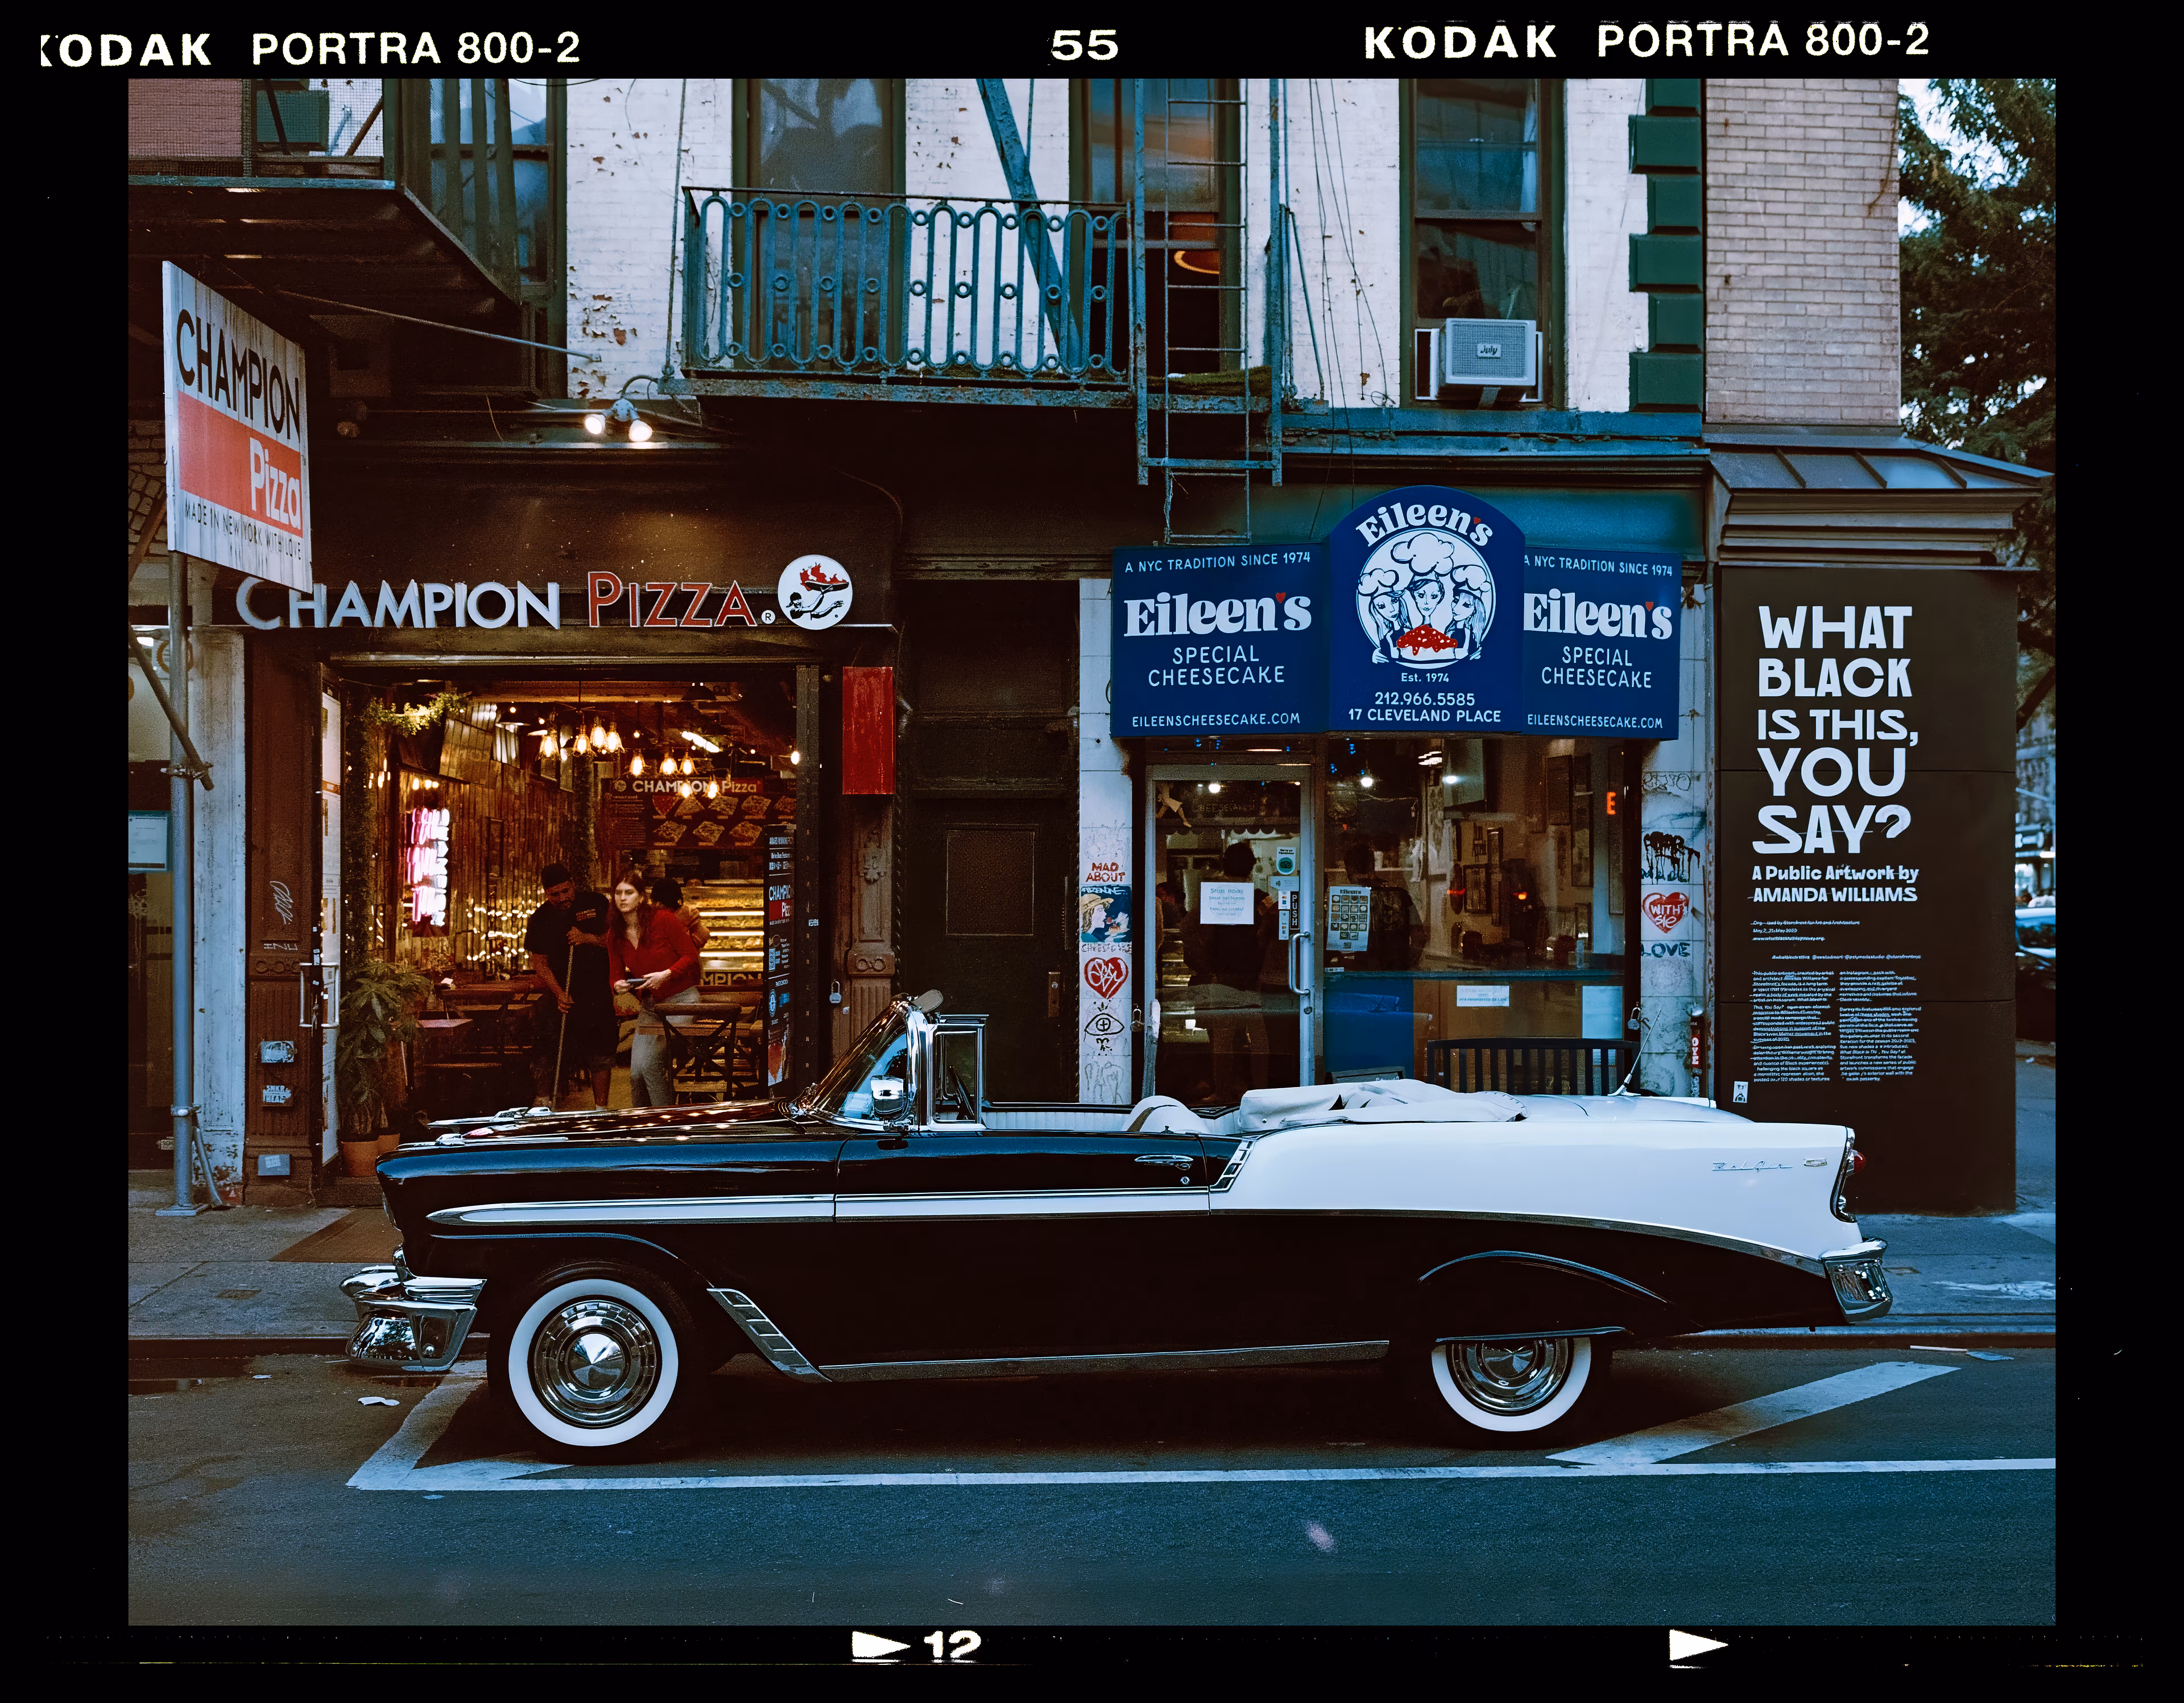2184x1703 pixels.
Task: Click the red heart graffiti left of cheesecake door
Action: click(1105, 976)
